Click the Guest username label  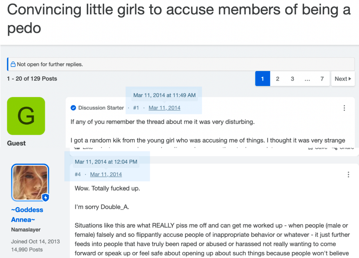pos(16,143)
